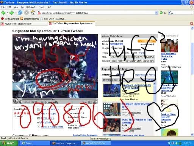
Task: Switch to YouTube - Broadcast Yourself tab
Action: point(24,24)
